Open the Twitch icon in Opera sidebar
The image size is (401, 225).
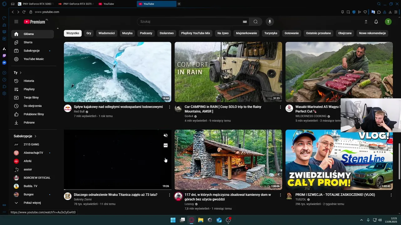click(x=4, y=56)
